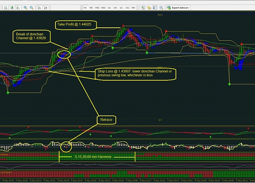Screen dimensions: 255x183
Task: Toggle chart shift from right border
Action: pos(46,8)
